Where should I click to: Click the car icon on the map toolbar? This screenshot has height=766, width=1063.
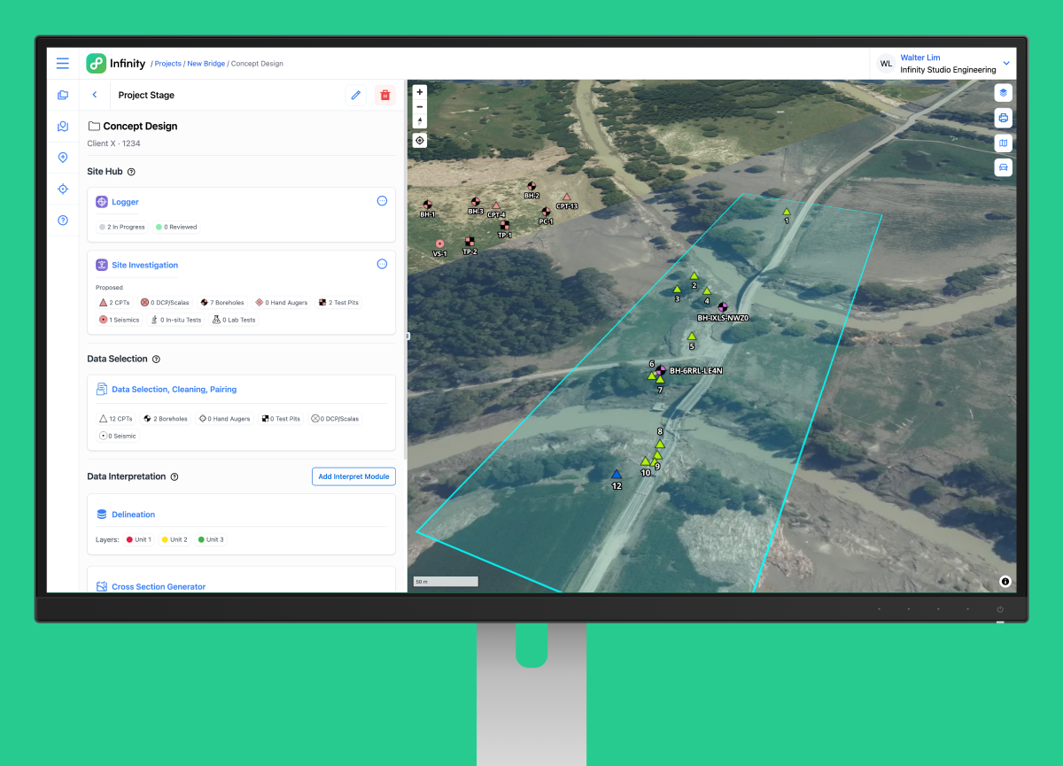point(1003,167)
